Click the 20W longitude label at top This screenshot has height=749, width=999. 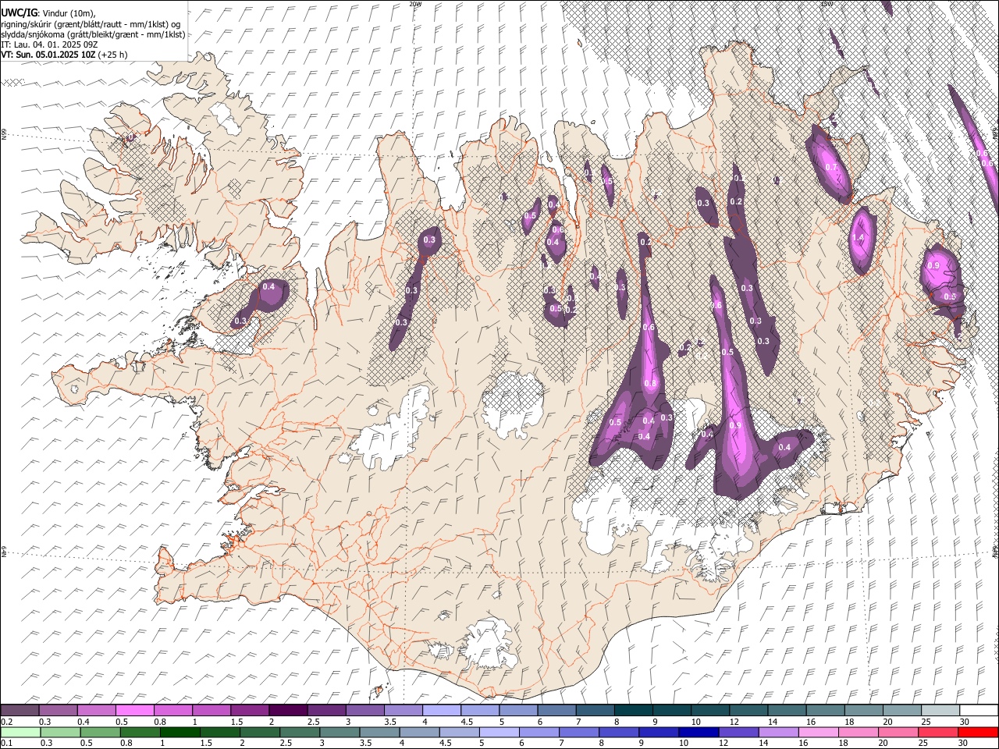[x=415, y=4]
